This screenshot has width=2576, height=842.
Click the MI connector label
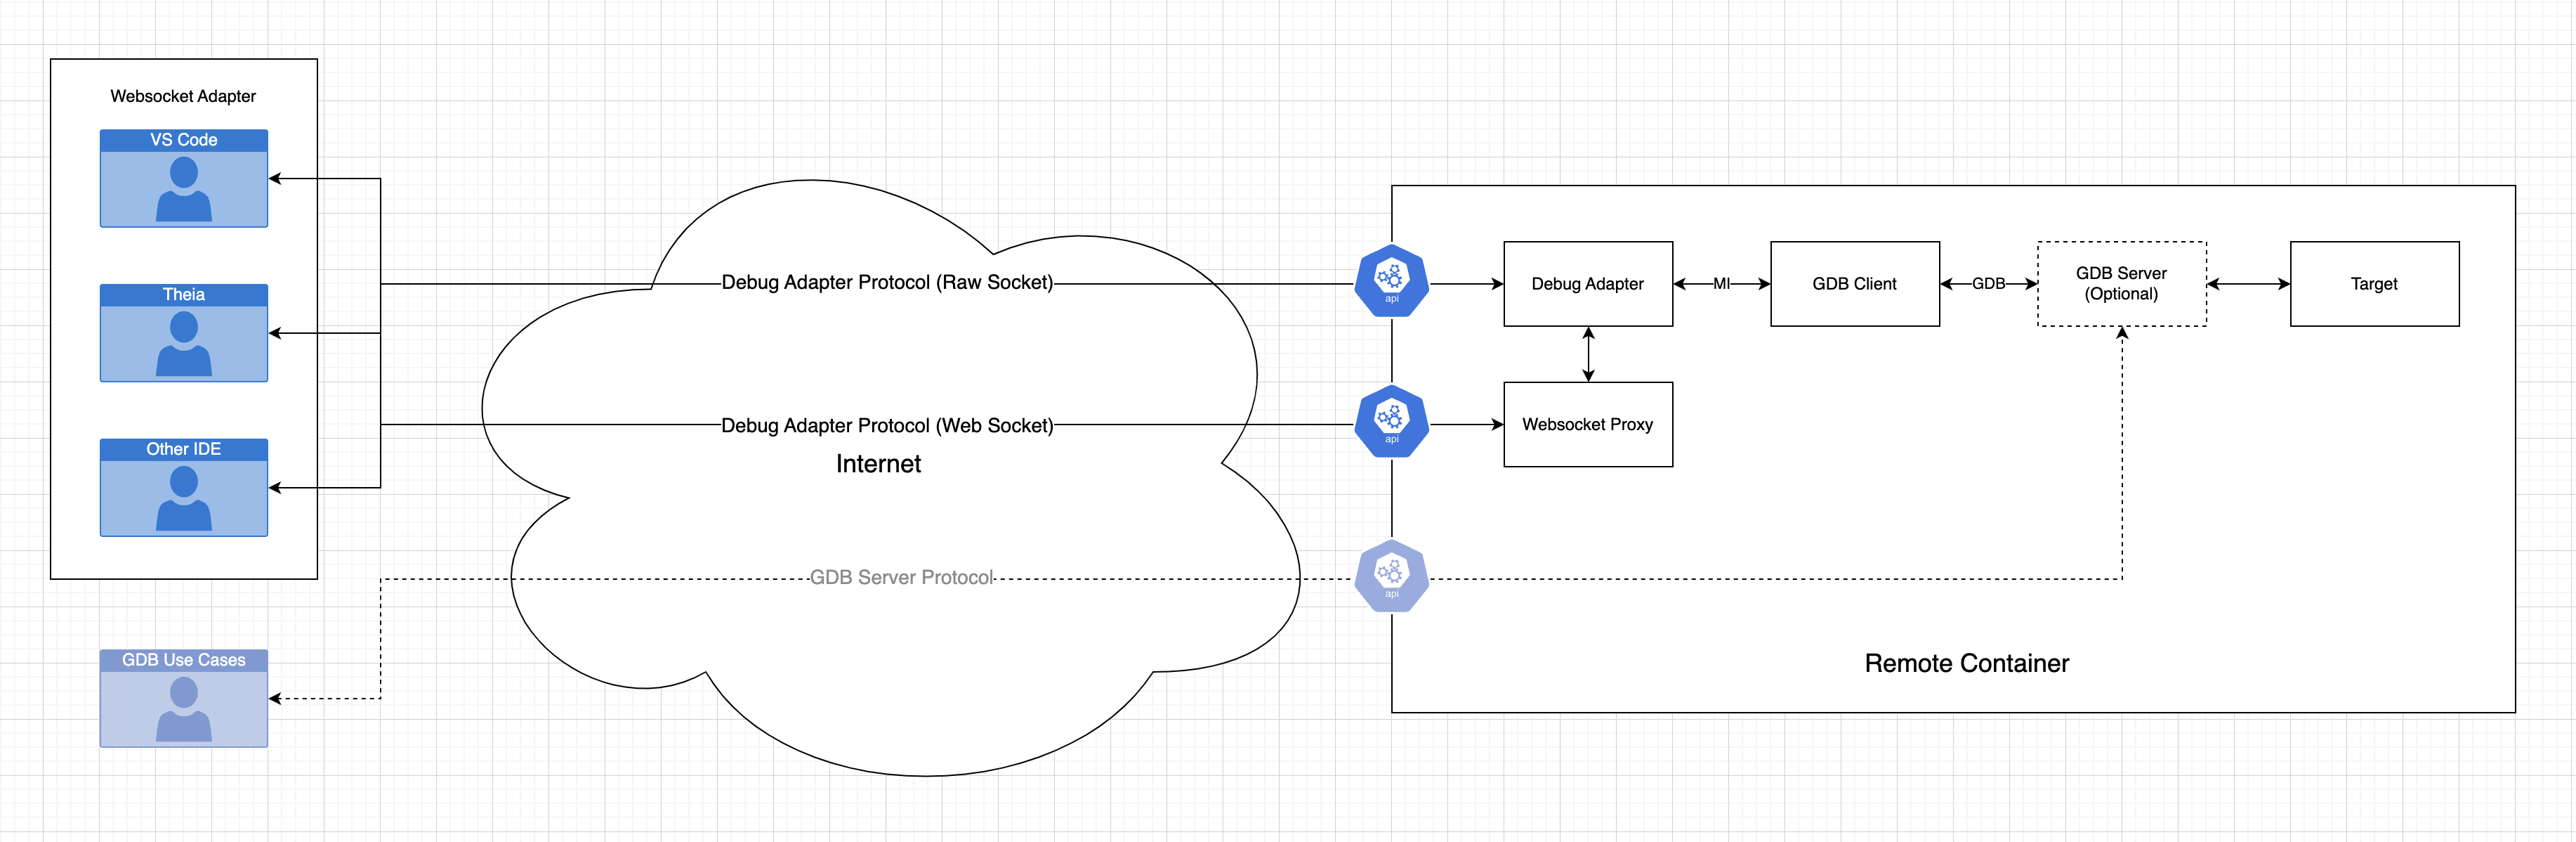pos(1721,283)
